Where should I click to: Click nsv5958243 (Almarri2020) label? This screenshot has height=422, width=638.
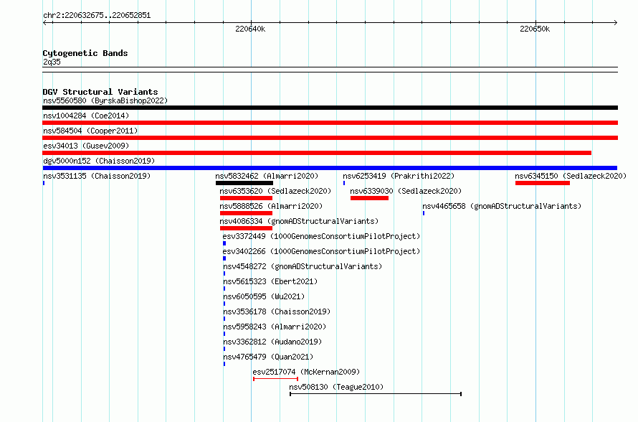[x=275, y=327]
